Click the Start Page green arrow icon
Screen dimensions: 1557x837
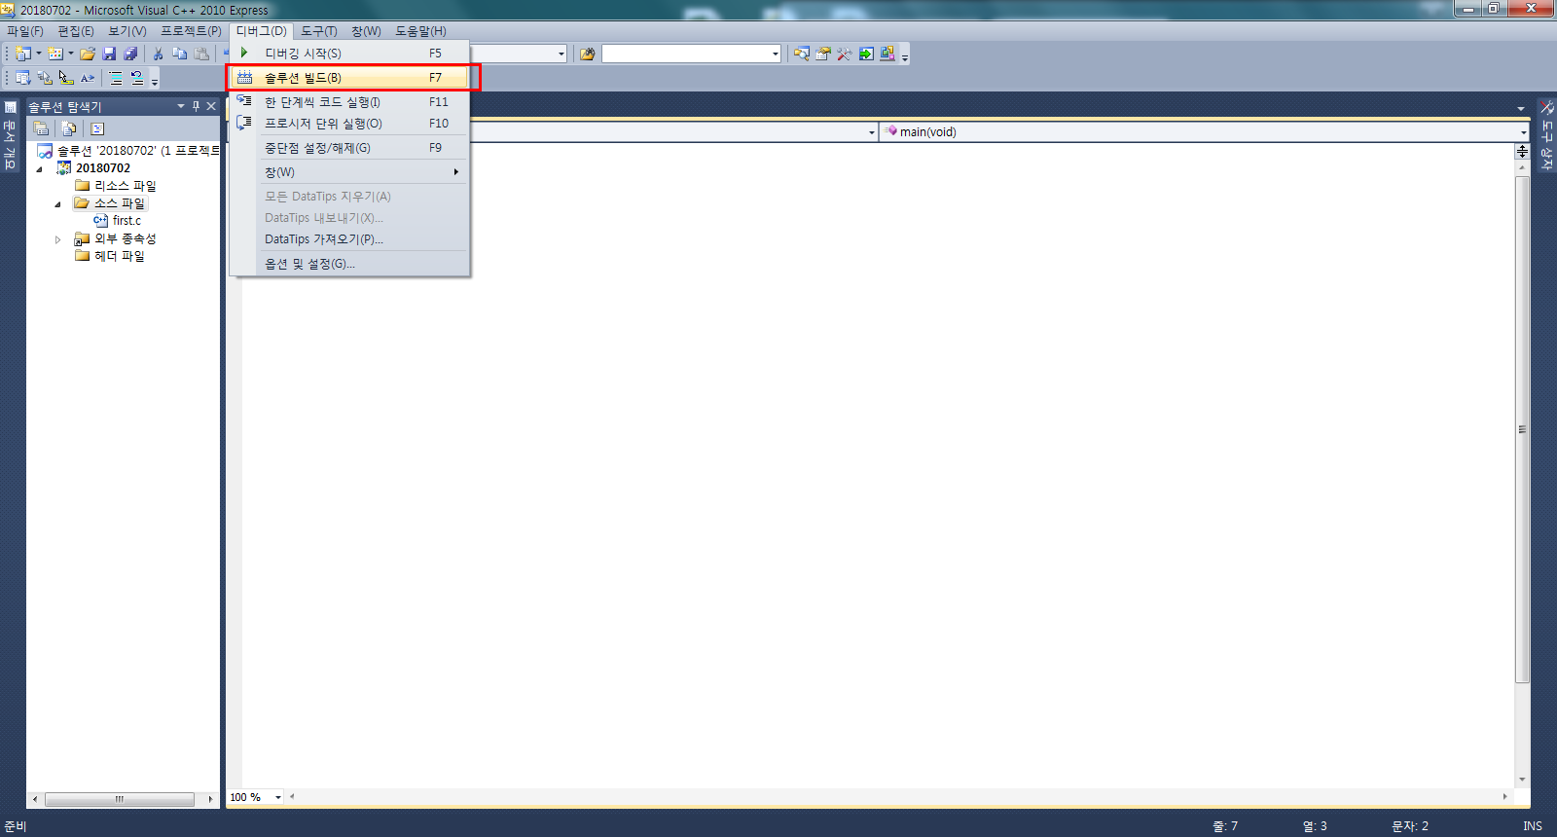(865, 54)
